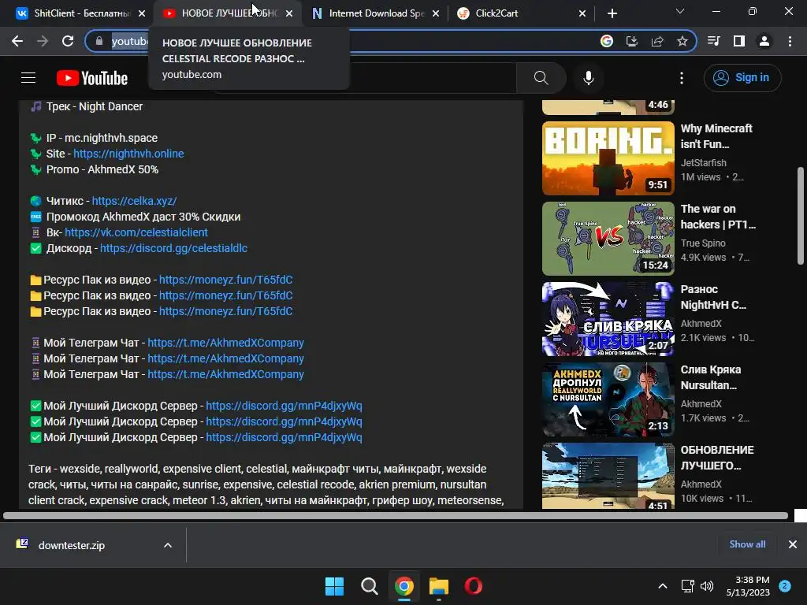This screenshot has width=807, height=605.
Task: Open downtester.zip download item
Action: [x=71, y=545]
